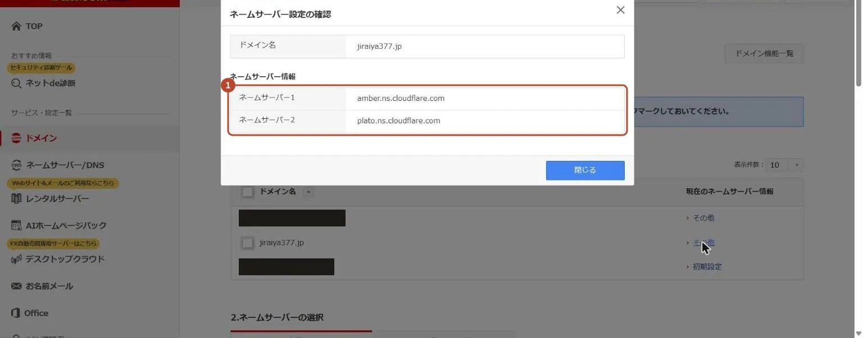Click the ネームサーバー設定の確認 dialog title
The image size is (863, 338).
280,15
